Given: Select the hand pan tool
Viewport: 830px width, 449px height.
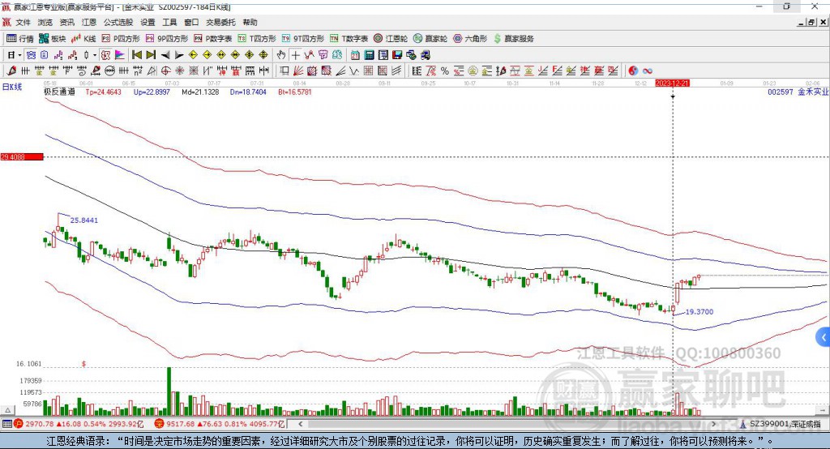Looking at the screenshot, I should pyautogui.click(x=280, y=55).
